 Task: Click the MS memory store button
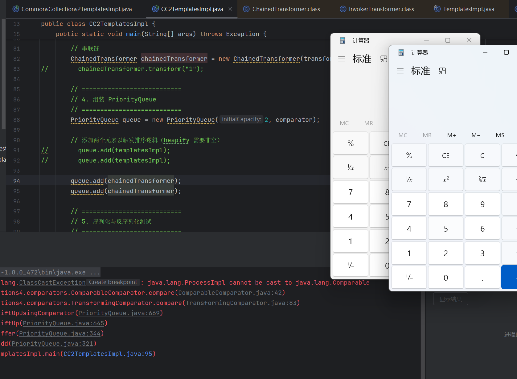(x=500, y=135)
